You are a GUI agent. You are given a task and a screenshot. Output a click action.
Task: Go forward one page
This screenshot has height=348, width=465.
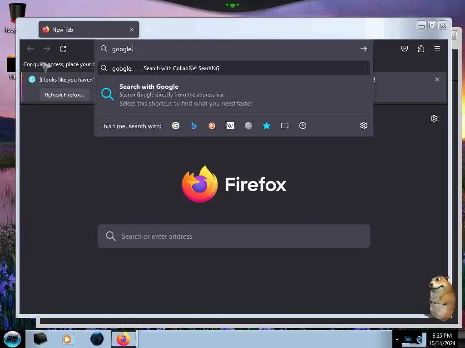click(47, 49)
